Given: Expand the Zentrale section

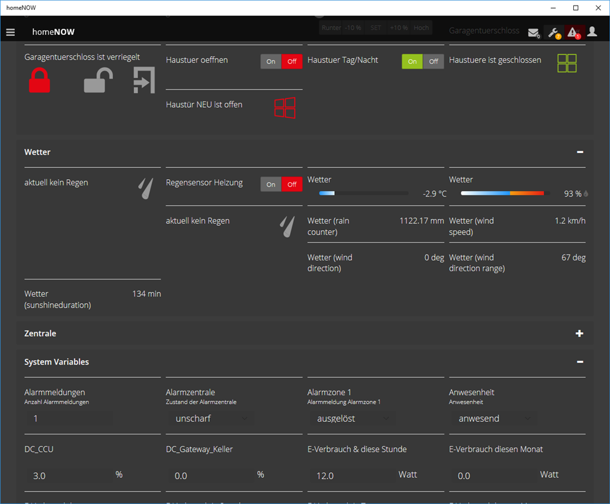Looking at the screenshot, I should pos(579,334).
